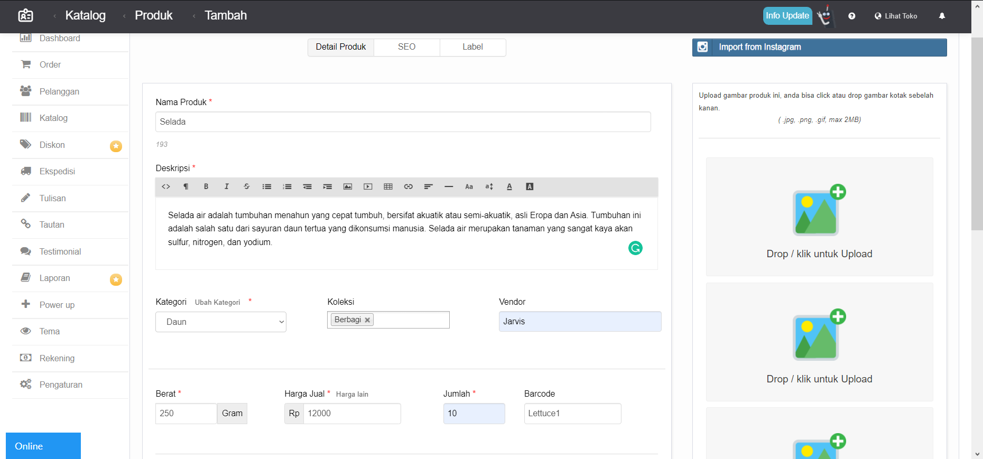Click the Import from Instagram button

click(x=819, y=47)
